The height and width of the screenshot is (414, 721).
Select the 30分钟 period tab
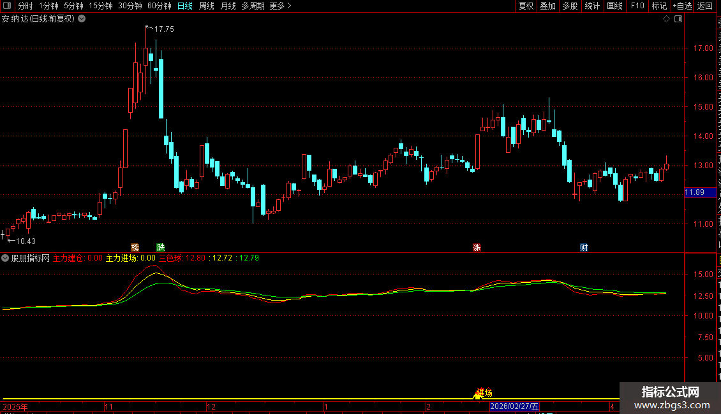click(130, 6)
